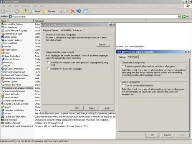Open Security Center icon
The height and width of the screenshot is (144, 192).
click(x=3, y=98)
